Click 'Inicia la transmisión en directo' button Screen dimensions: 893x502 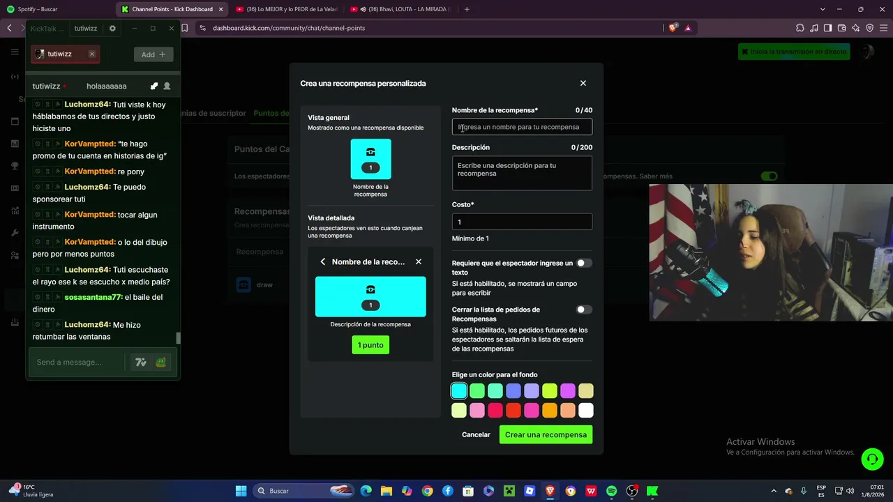(794, 52)
